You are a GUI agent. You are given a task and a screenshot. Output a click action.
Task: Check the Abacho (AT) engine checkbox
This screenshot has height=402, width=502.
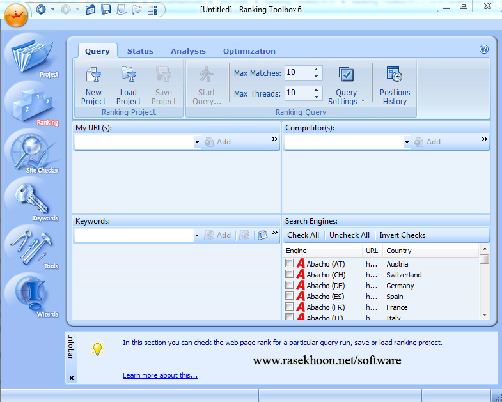[290, 263]
